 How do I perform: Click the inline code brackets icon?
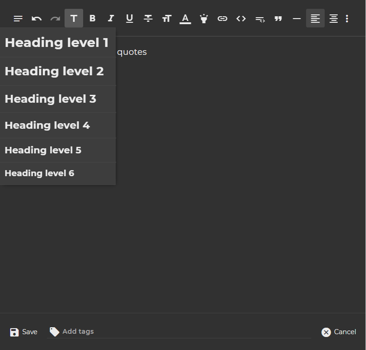click(x=241, y=19)
